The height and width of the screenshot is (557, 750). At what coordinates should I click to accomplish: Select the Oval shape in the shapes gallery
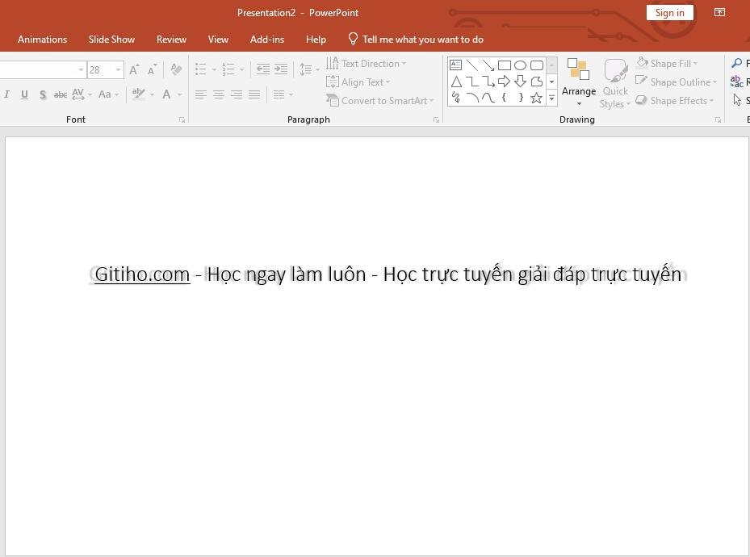521,65
